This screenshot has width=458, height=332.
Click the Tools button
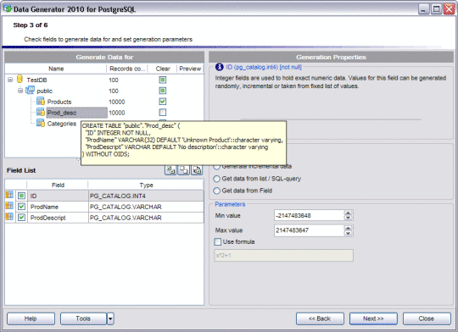[x=83, y=318]
